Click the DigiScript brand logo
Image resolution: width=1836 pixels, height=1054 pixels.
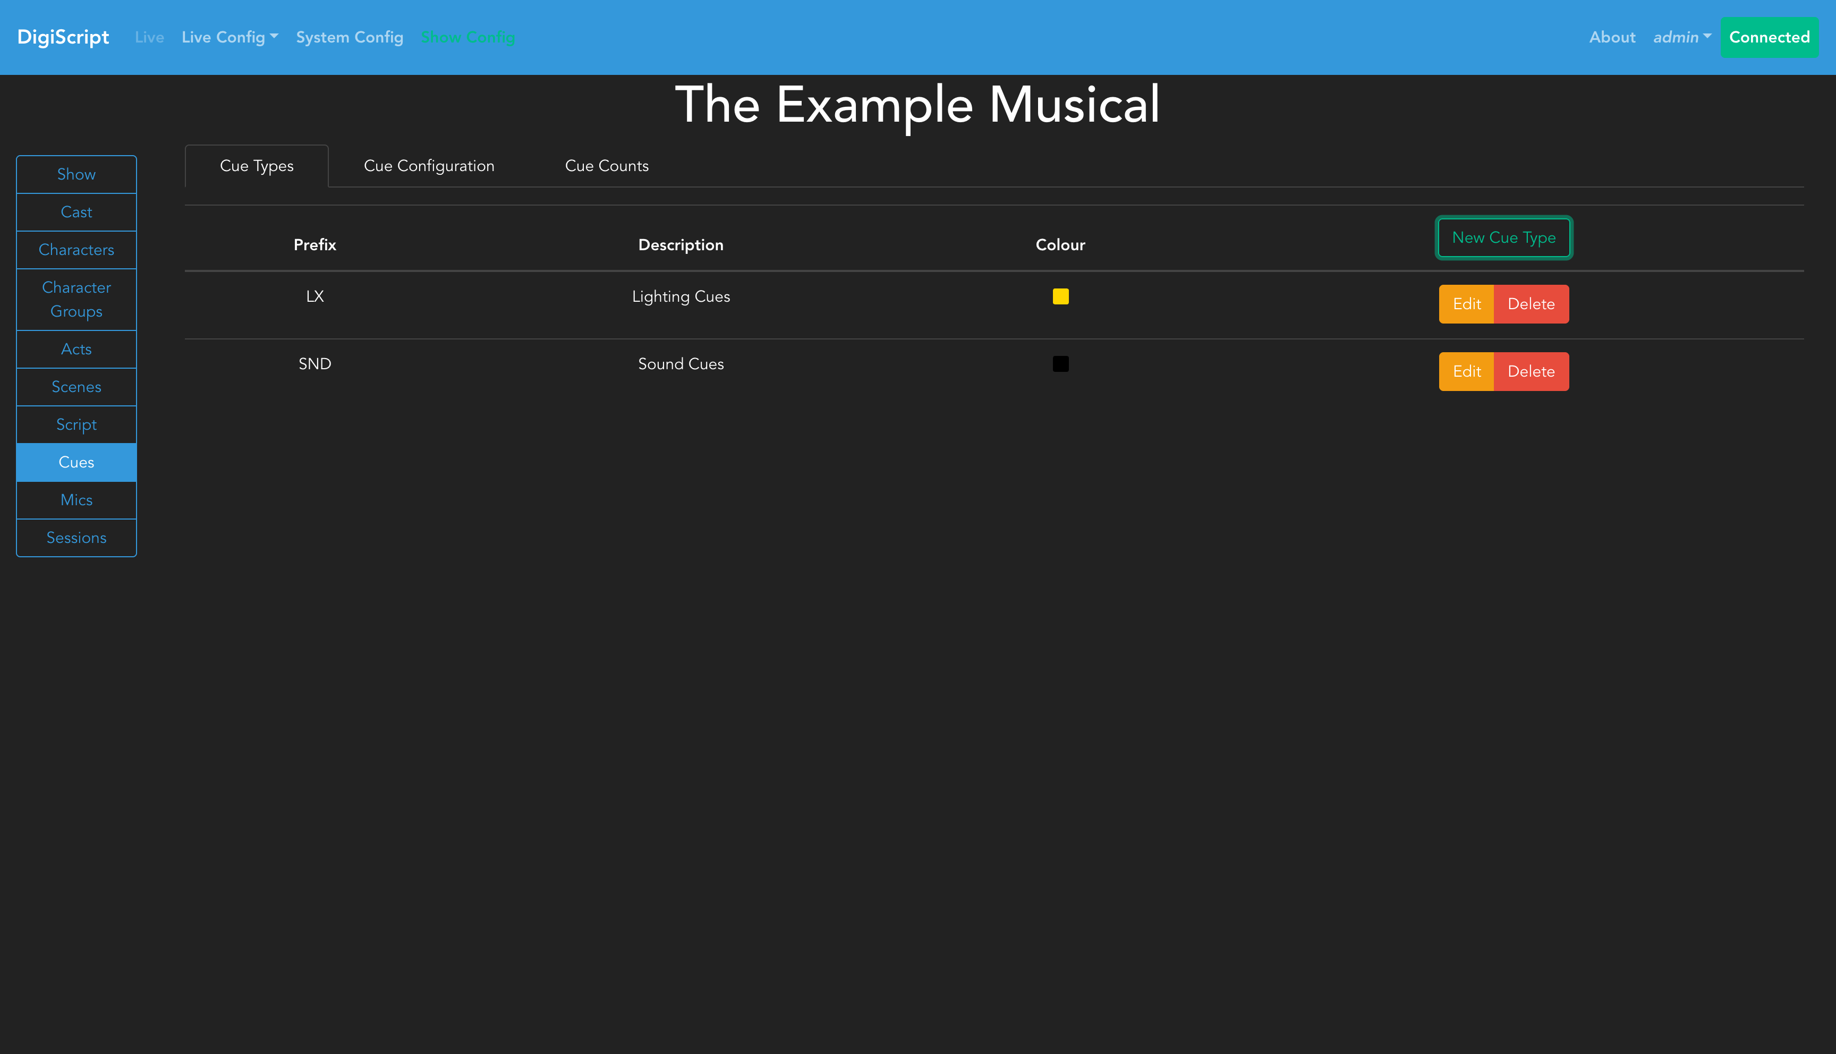coord(63,37)
